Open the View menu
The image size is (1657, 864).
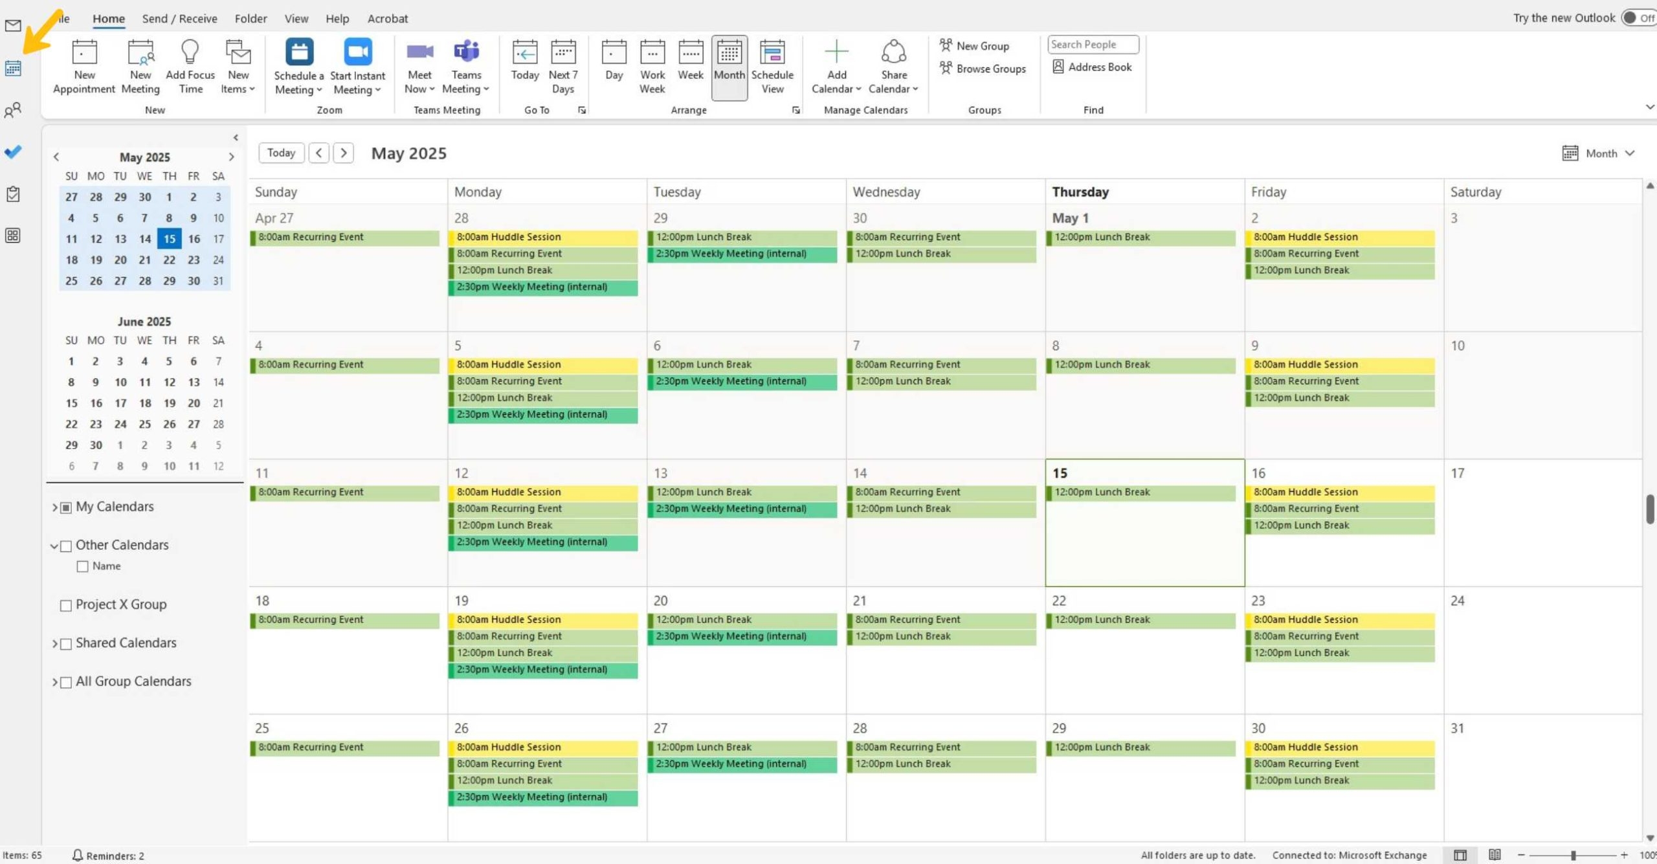click(x=296, y=18)
